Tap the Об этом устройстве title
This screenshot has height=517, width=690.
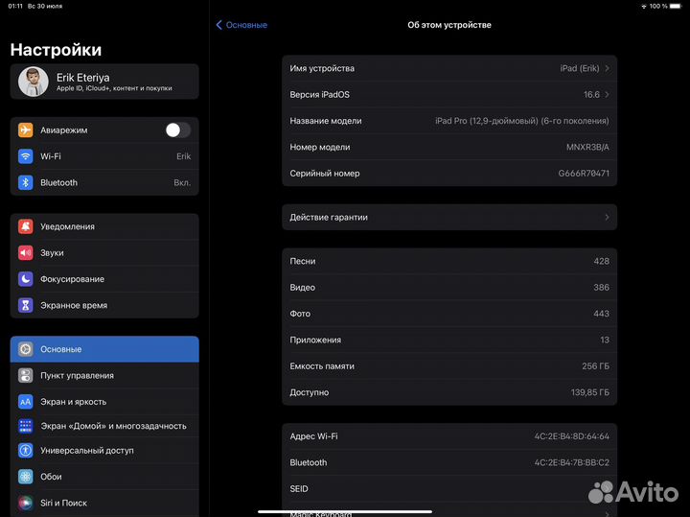pyautogui.click(x=449, y=25)
